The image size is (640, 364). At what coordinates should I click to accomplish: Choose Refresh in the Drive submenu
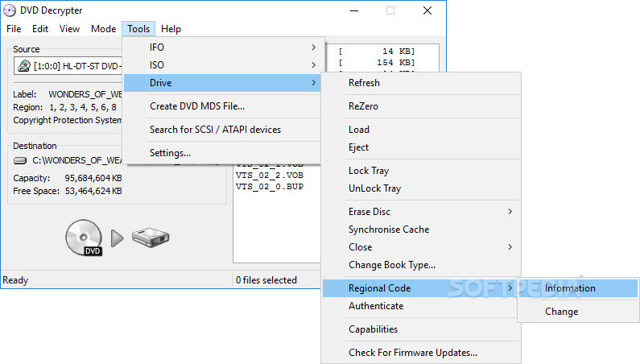coord(421,83)
